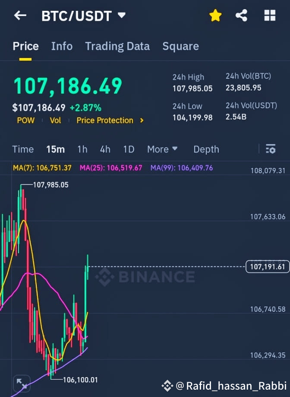
Task: Tap the 24h Vol(USDT) value 2.54B
Action: coord(236,117)
